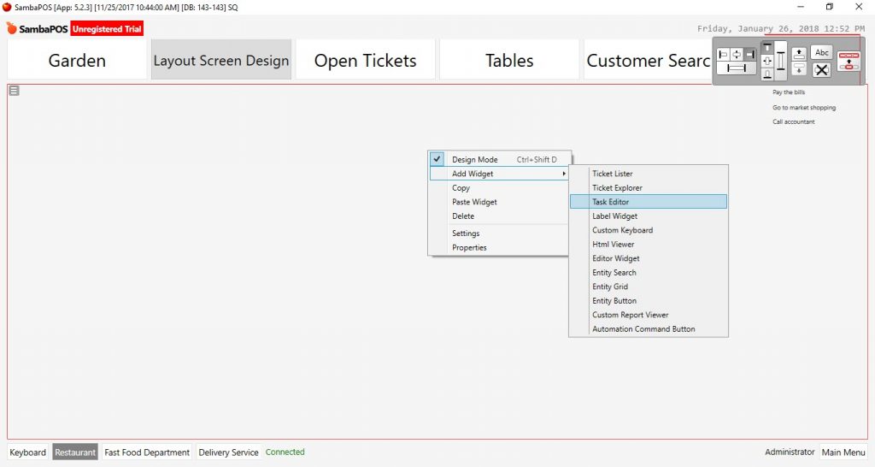
Task: Select the Layout Screen Design tab
Action: [221, 60]
